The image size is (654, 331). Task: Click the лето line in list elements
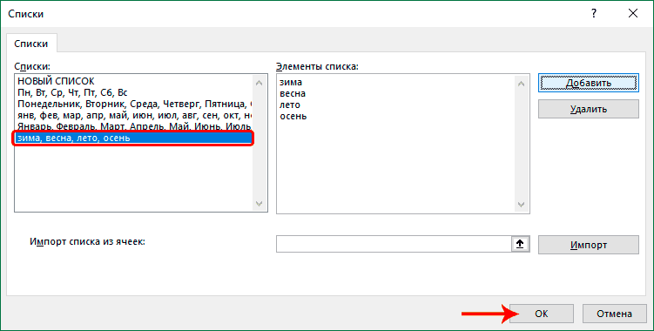pos(290,105)
